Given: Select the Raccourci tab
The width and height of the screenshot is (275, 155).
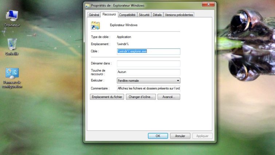Looking at the screenshot, I should point(109,14).
